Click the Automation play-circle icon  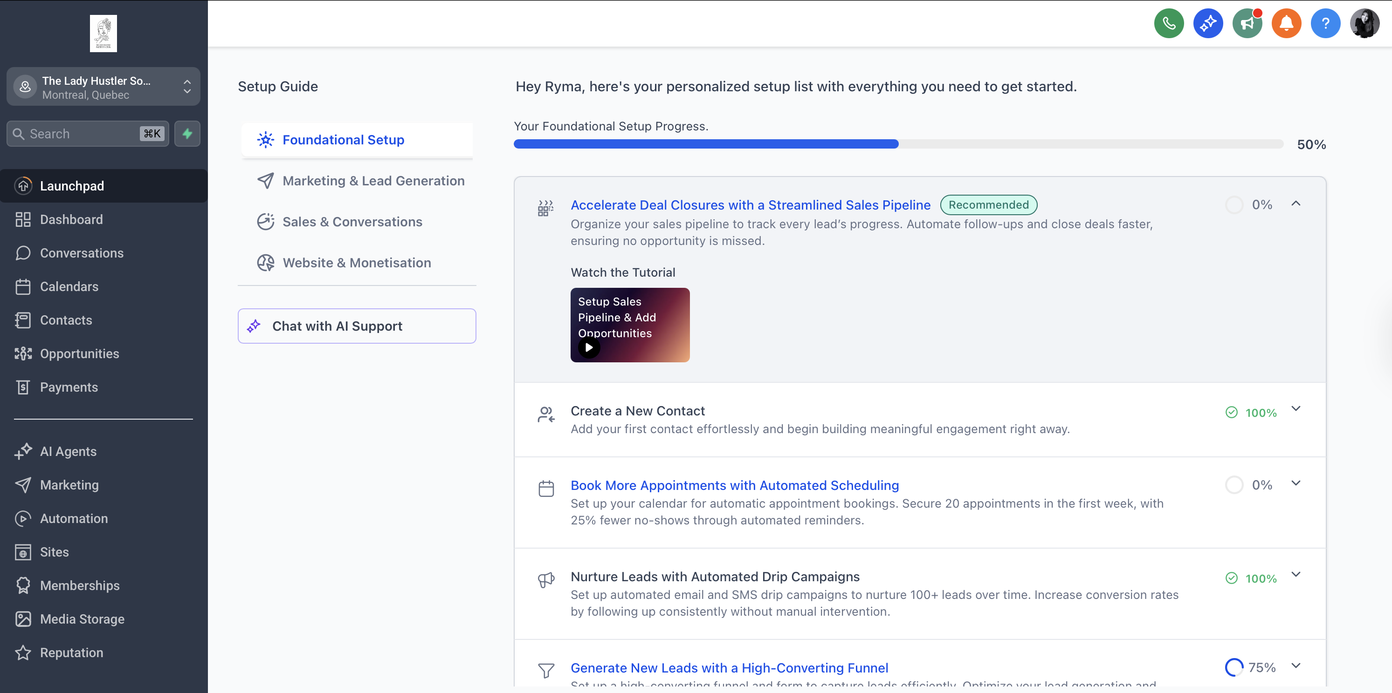23,518
